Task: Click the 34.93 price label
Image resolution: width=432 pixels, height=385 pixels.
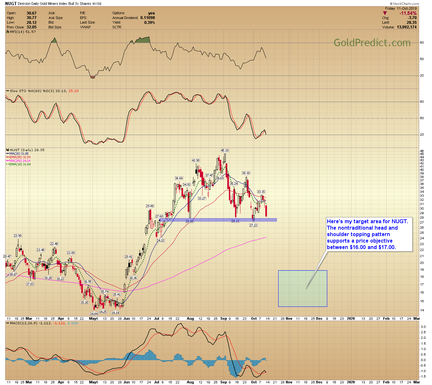Action: (x=187, y=184)
